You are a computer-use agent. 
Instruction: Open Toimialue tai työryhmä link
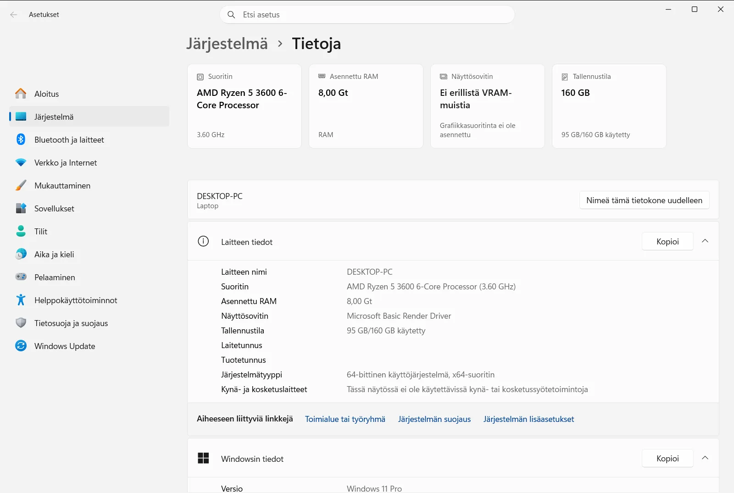pos(345,419)
